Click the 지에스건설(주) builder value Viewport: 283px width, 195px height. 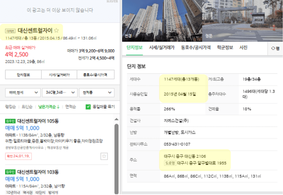click(176, 121)
